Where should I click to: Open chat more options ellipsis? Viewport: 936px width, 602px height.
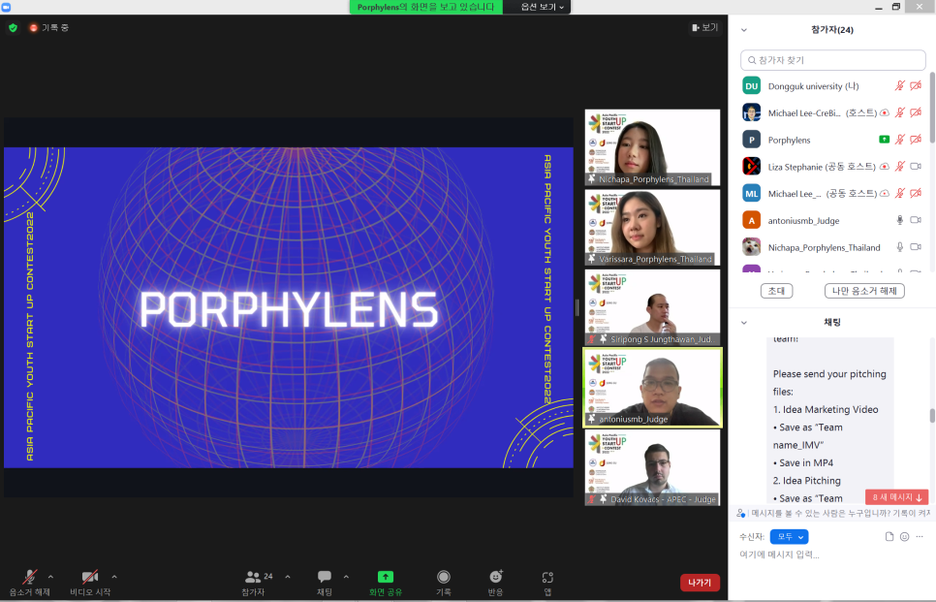point(920,537)
